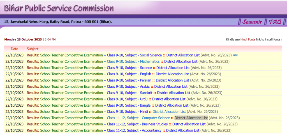Screen dimensions: 287x134
Task: Click 'Class 9-10, Subject - Persian' link
Action: [129, 80]
